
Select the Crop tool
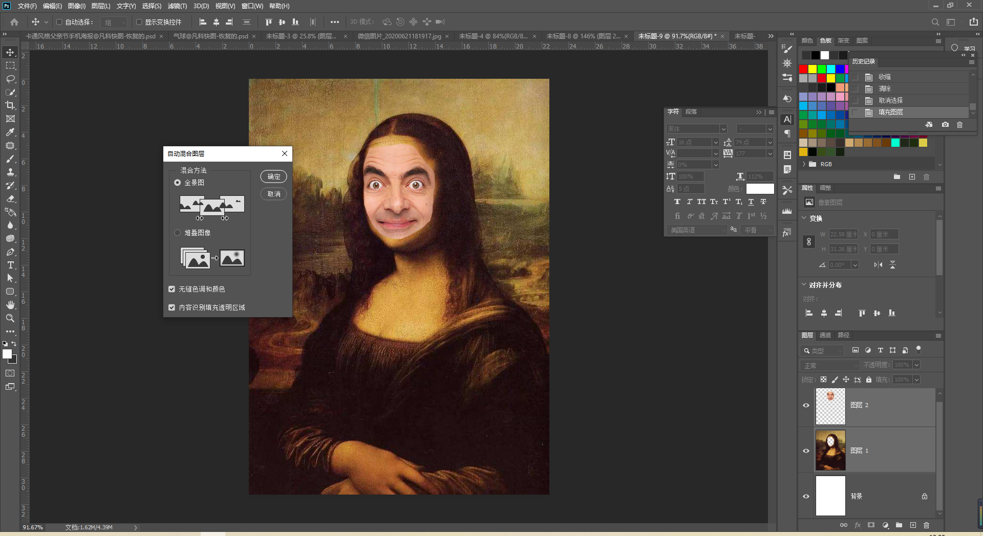[10, 105]
